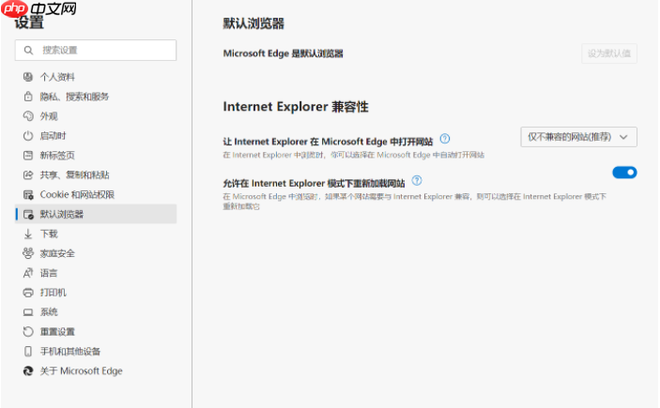660x408 pixels.
Task: Click the Microsoft Edge 是默认浏览器 text
Action: [x=283, y=53]
